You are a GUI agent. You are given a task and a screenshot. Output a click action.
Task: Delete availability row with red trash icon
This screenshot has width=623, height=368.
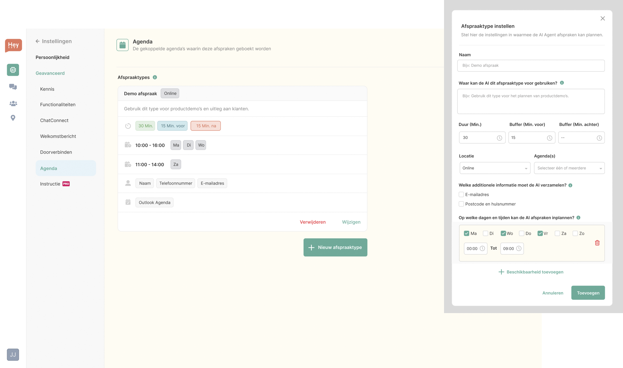point(597,243)
